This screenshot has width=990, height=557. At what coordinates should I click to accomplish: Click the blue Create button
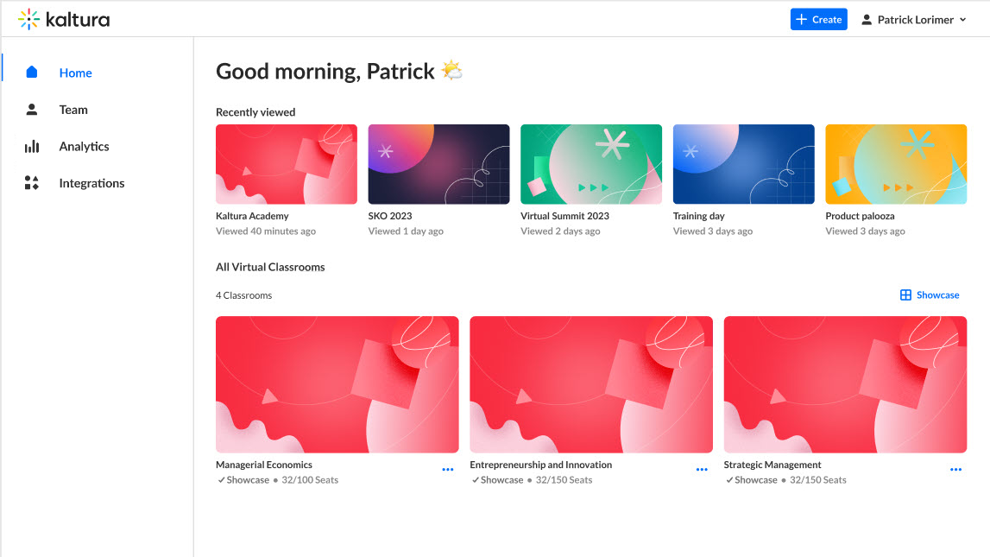(x=819, y=20)
